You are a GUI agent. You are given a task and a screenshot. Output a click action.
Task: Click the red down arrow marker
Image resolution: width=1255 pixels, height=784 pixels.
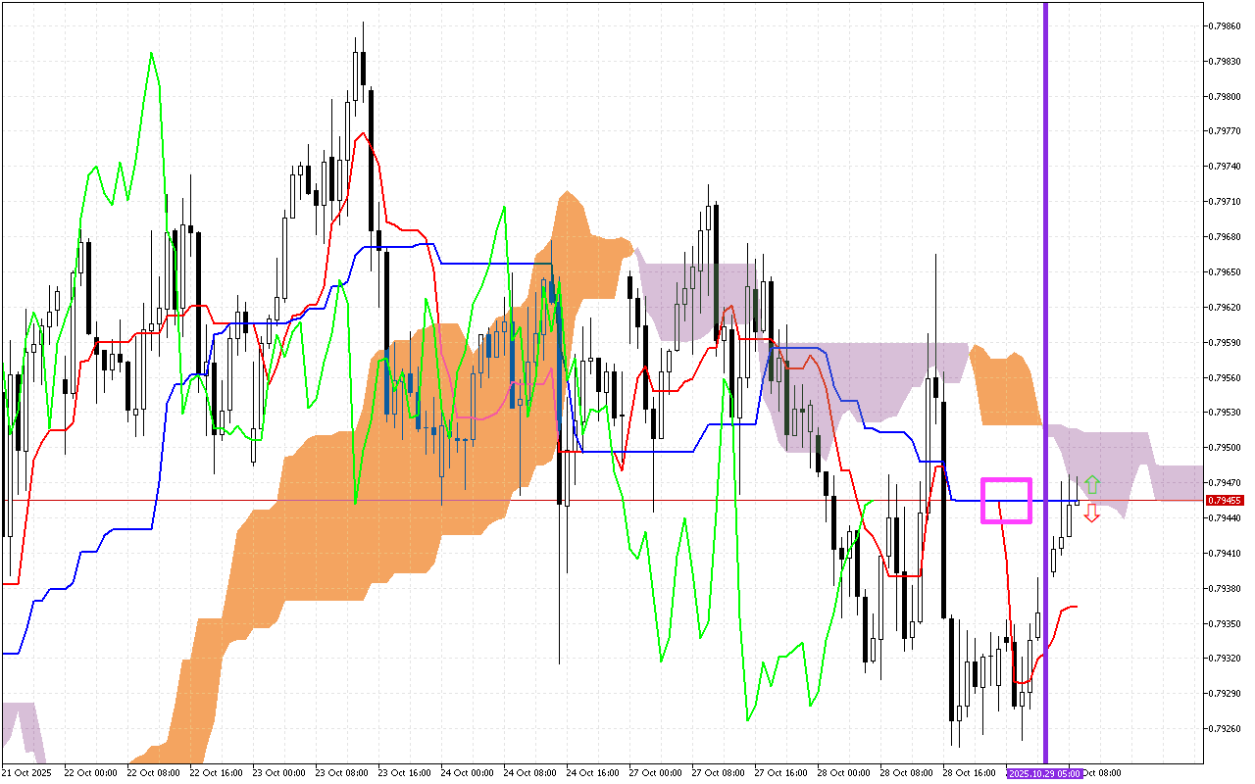coord(1092,514)
